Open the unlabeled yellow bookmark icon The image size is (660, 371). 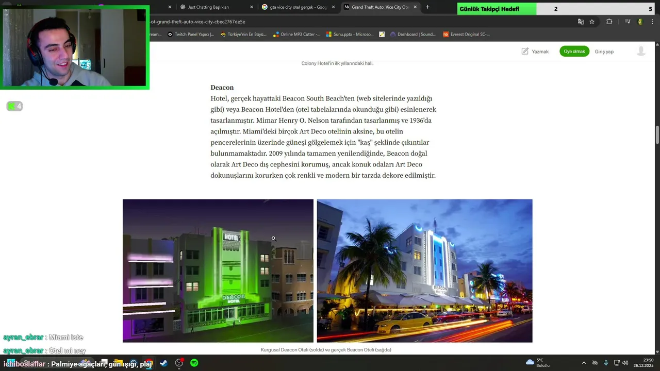pos(382,35)
